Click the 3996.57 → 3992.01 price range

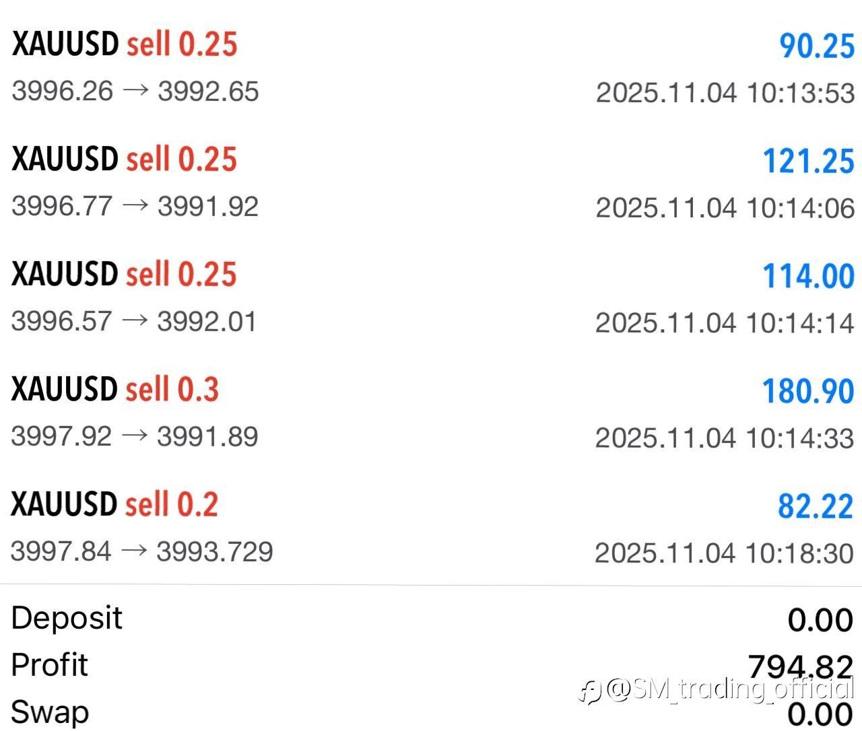click(134, 322)
